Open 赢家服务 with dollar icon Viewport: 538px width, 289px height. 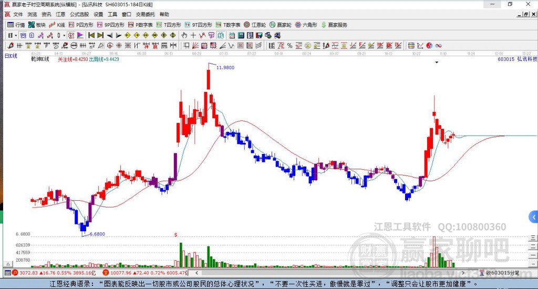334,25
